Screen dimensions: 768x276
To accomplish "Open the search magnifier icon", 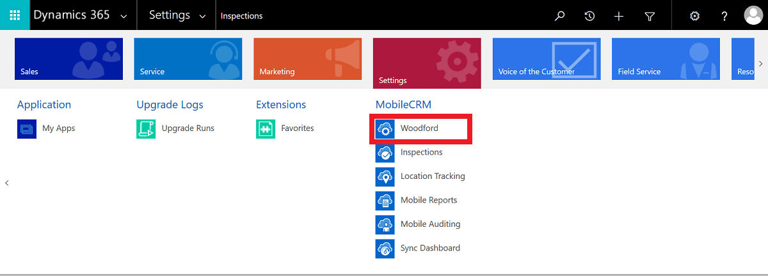I will [560, 16].
